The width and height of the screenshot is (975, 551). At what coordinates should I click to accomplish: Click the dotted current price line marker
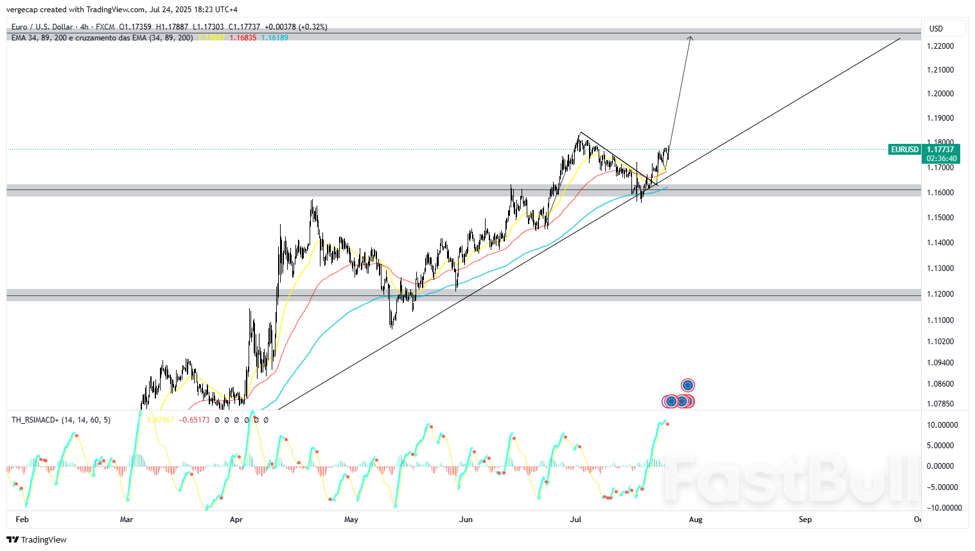(385, 149)
